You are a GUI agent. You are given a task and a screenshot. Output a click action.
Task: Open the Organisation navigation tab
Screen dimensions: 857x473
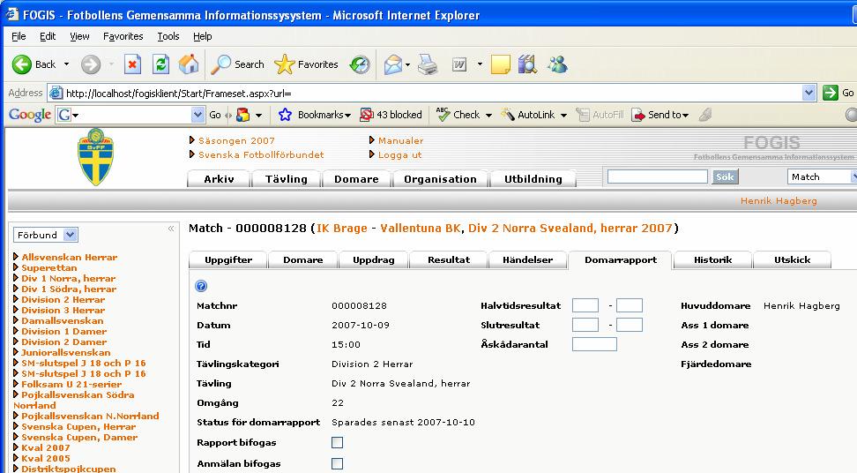440,179
